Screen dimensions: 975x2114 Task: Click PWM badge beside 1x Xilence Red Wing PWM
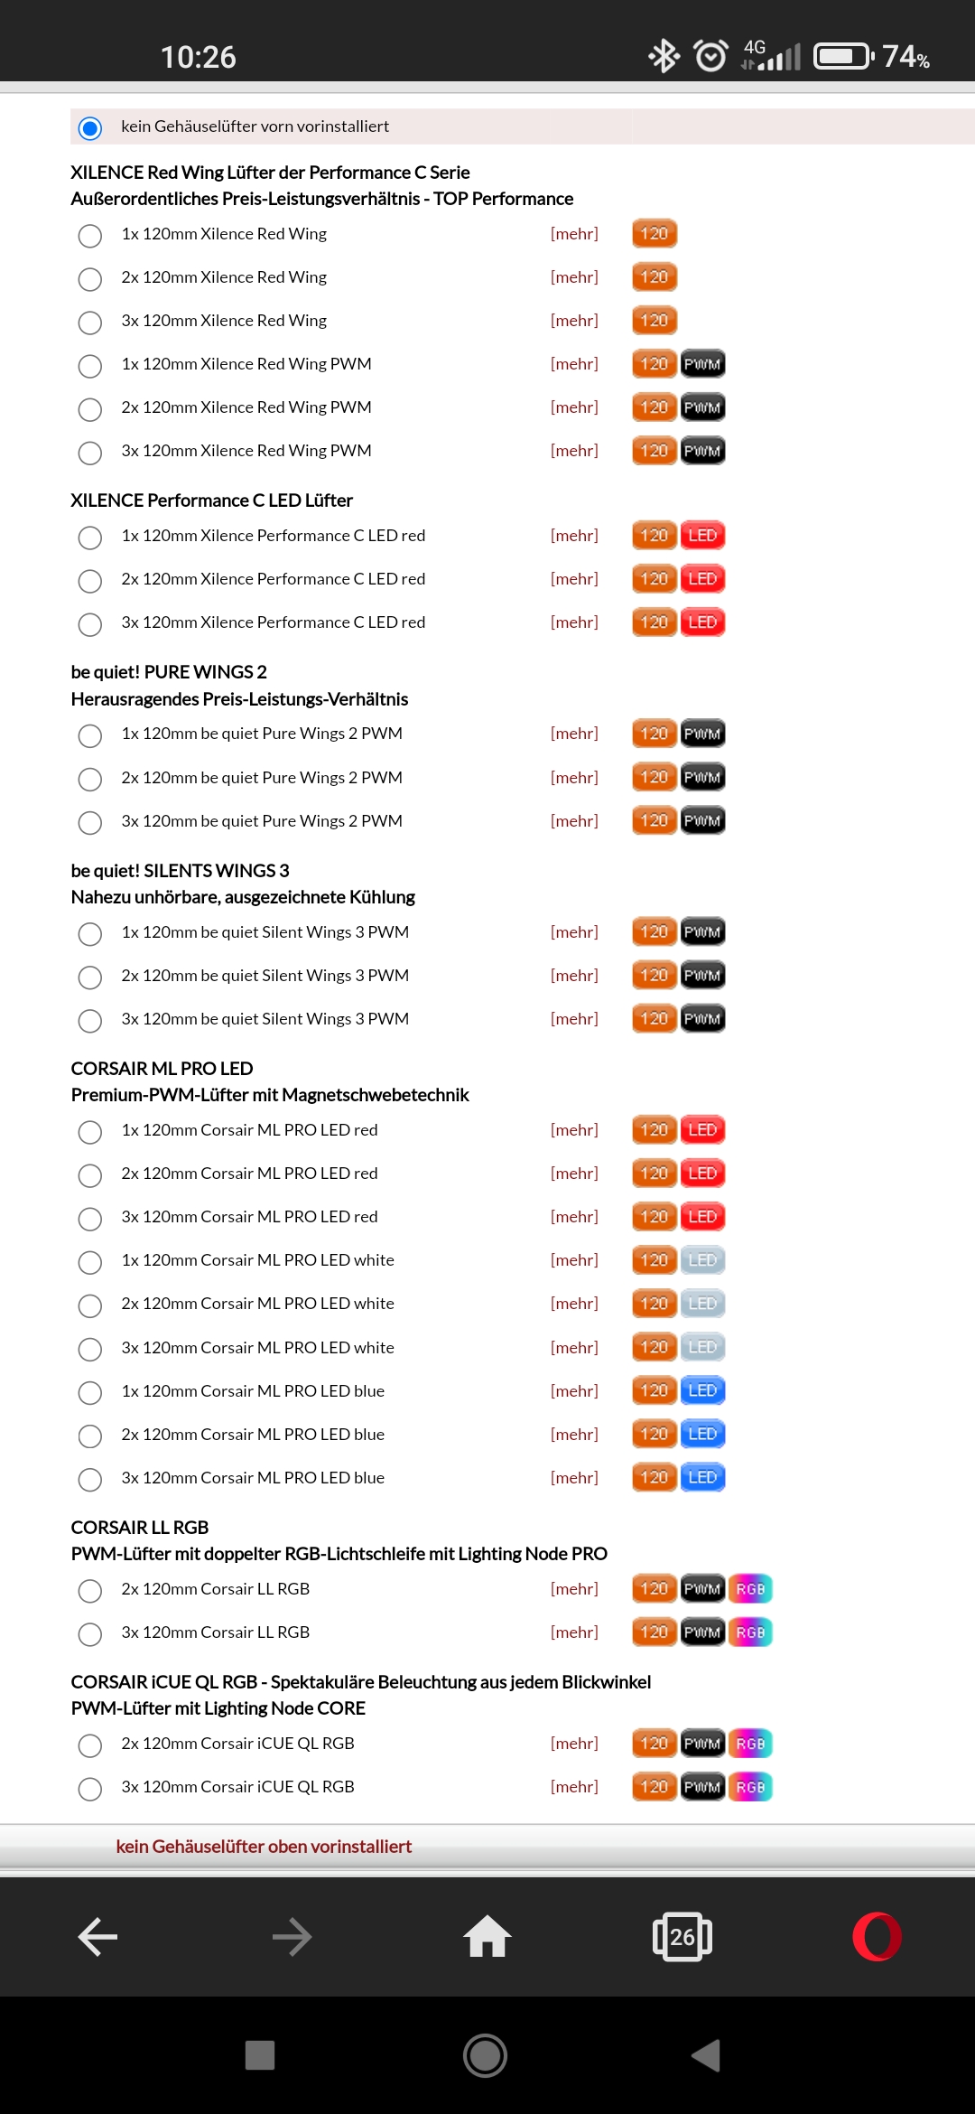click(x=702, y=364)
